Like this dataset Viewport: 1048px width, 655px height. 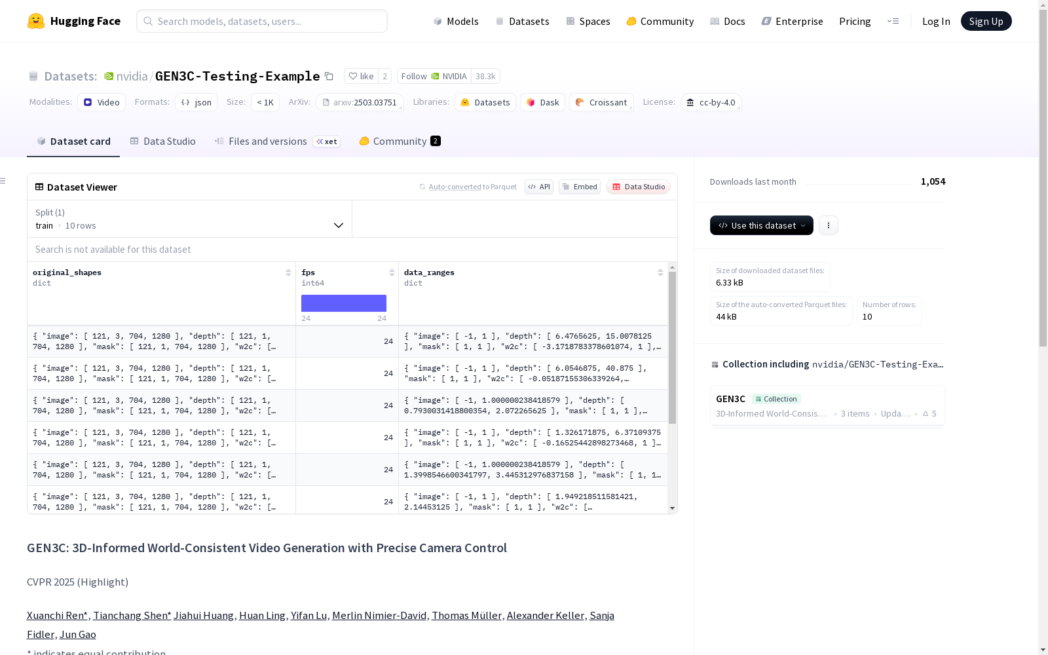361,76
